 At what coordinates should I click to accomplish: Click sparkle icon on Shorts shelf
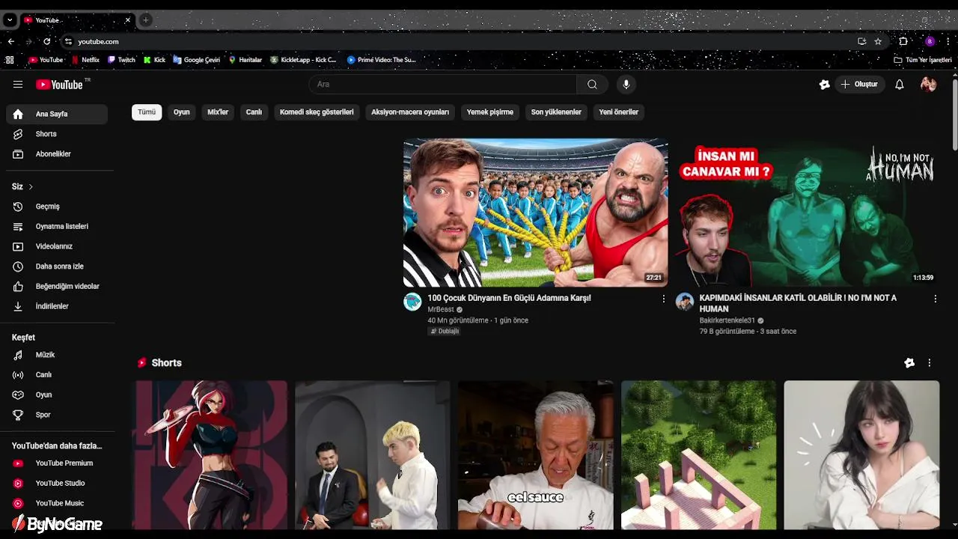(x=909, y=363)
